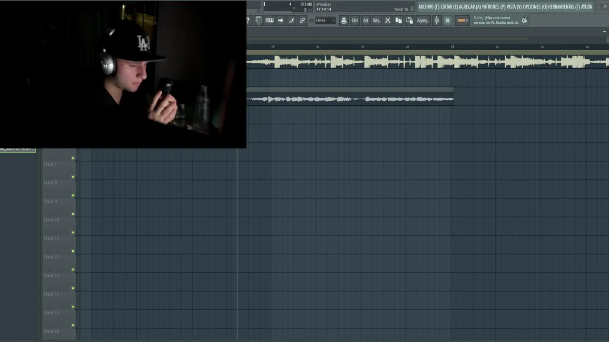Toggle mute LED just below Track 14 label
The height and width of the screenshot is (342, 609).
(x=73, y=306)
